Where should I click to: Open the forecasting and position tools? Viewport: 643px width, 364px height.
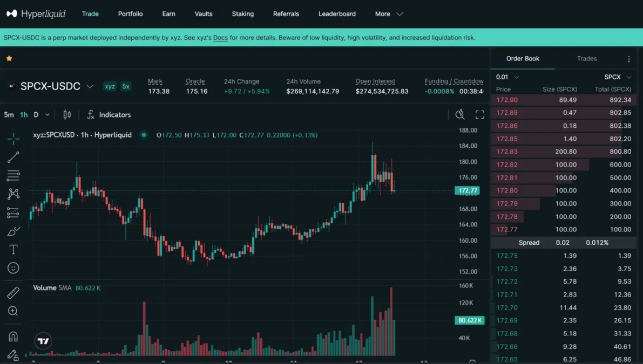click(x=13, y=212)
